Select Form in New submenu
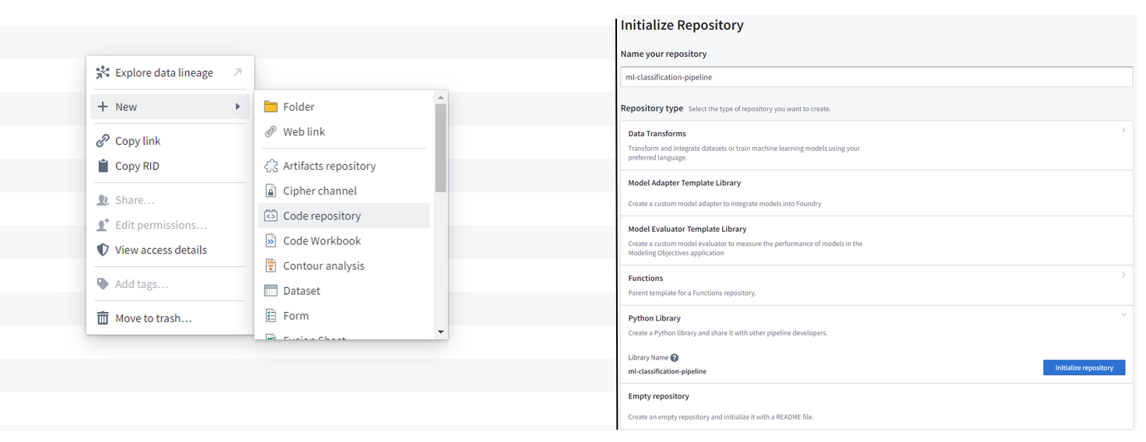The height and width of the screenshot is (442, 1146). click(x=344, y=315)
